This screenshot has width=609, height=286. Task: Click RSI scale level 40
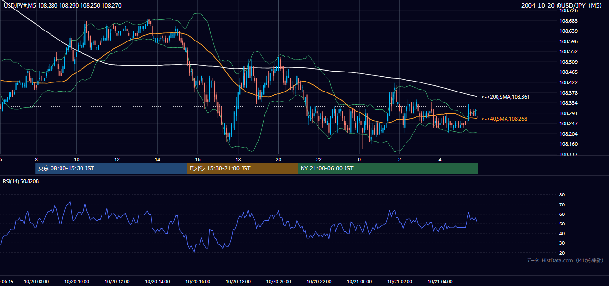pyautogui.click(x=562, y=233)
